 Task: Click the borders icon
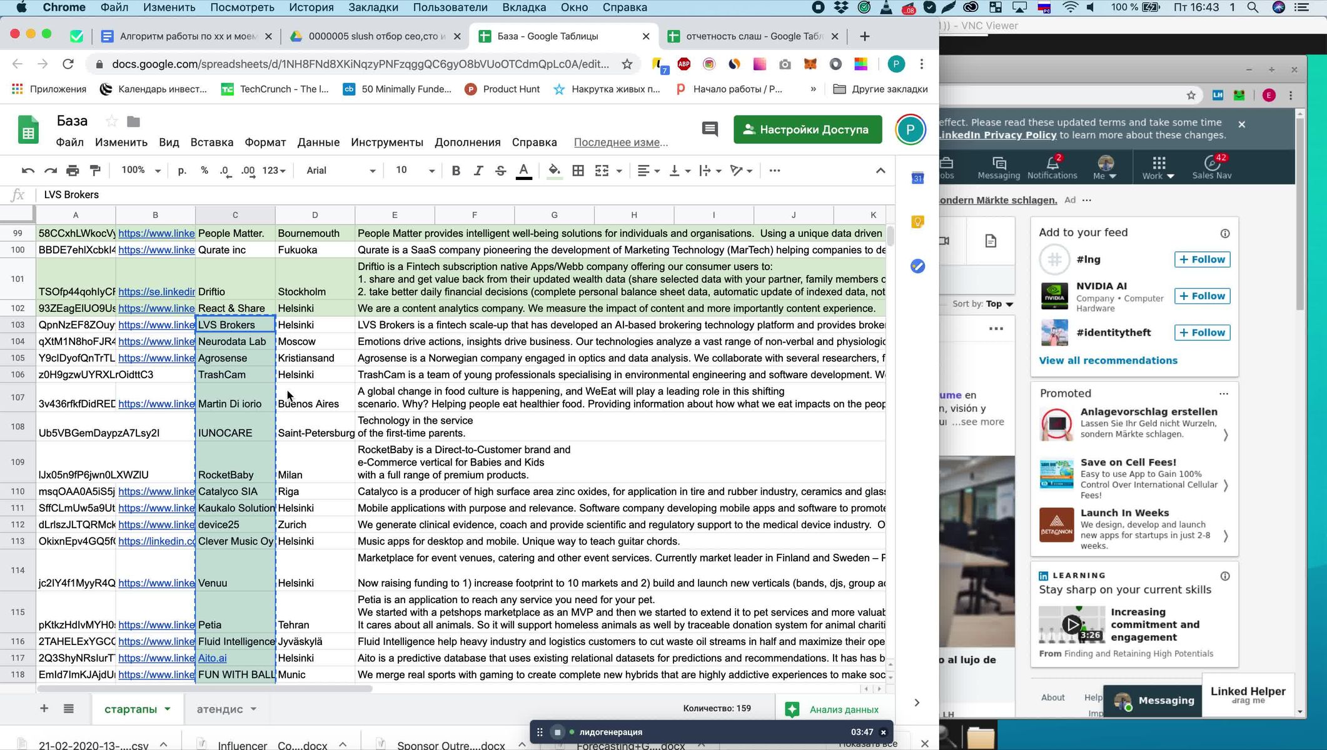(x=578, y=171)
